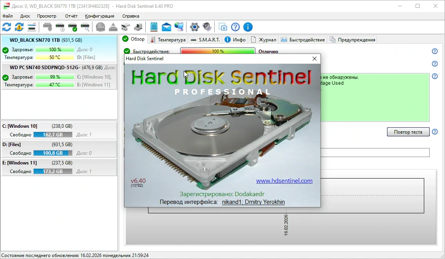
Task: Open the Справка menu
Action: point(130,16)
